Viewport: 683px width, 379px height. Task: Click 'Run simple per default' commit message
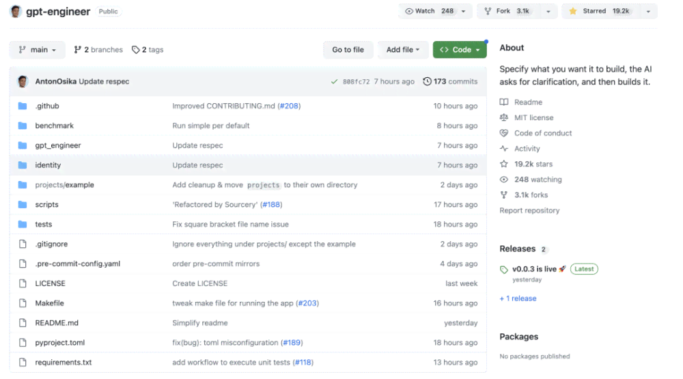(211, 126)
